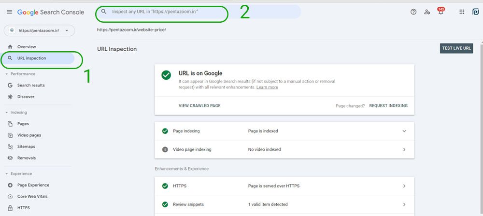
Task: Click the Google Search Console logo
Action: point(51,12)
